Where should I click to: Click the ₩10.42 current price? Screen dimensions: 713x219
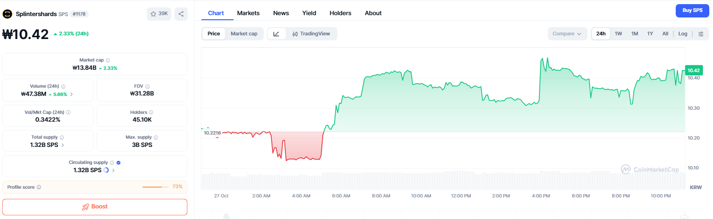pyautogui.click(x=25, y=34)
